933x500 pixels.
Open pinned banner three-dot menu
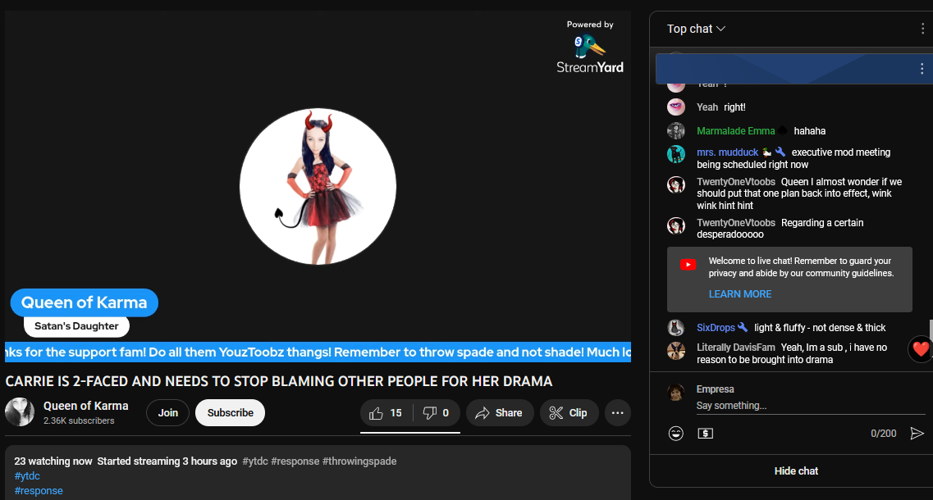pyautogui.click(x=922, y=68)
